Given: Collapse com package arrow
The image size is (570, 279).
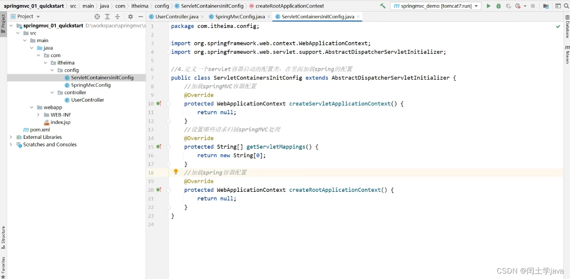Looking at the screenshot, I should tap(38, 55).
